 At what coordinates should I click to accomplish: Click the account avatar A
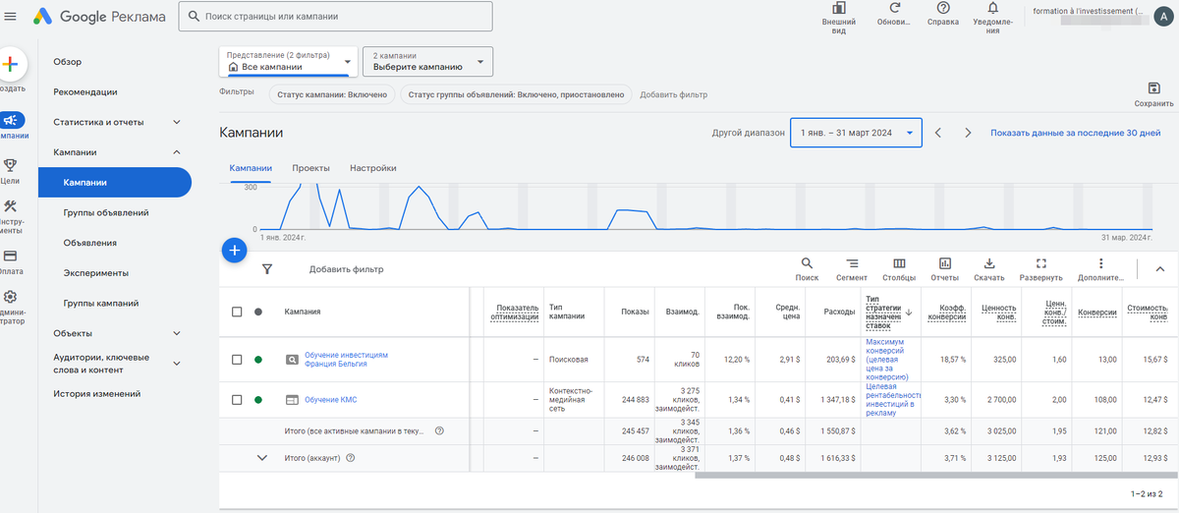pyautogui.click(x=1162, y=18)
